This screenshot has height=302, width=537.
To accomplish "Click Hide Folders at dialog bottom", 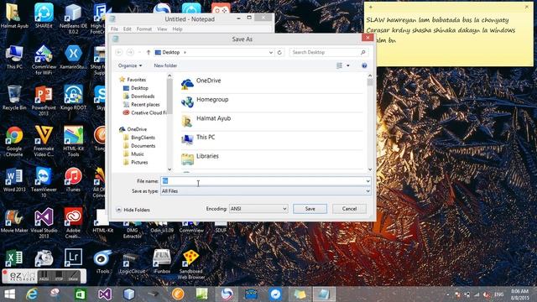I will 133,210.
